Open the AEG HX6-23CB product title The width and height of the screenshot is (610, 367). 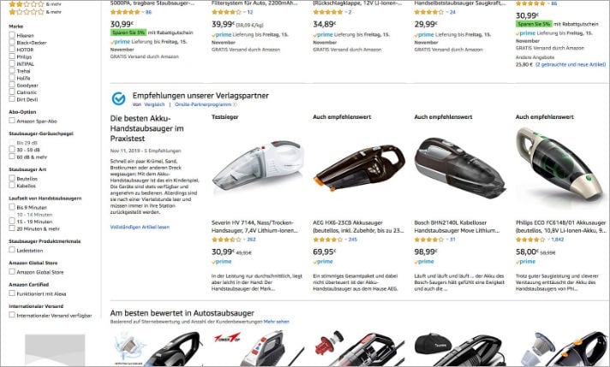[x=358, y=227]
